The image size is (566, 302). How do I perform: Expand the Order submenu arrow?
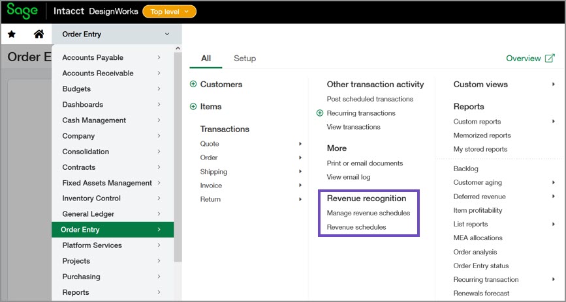(x=300, y=158)
